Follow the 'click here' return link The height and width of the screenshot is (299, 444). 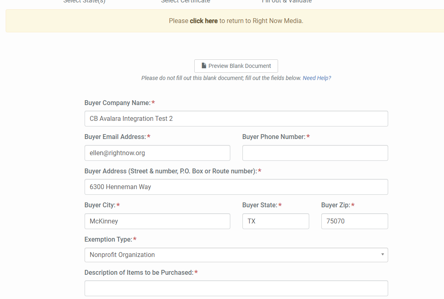pyautogui.click(x=204, y=21)
